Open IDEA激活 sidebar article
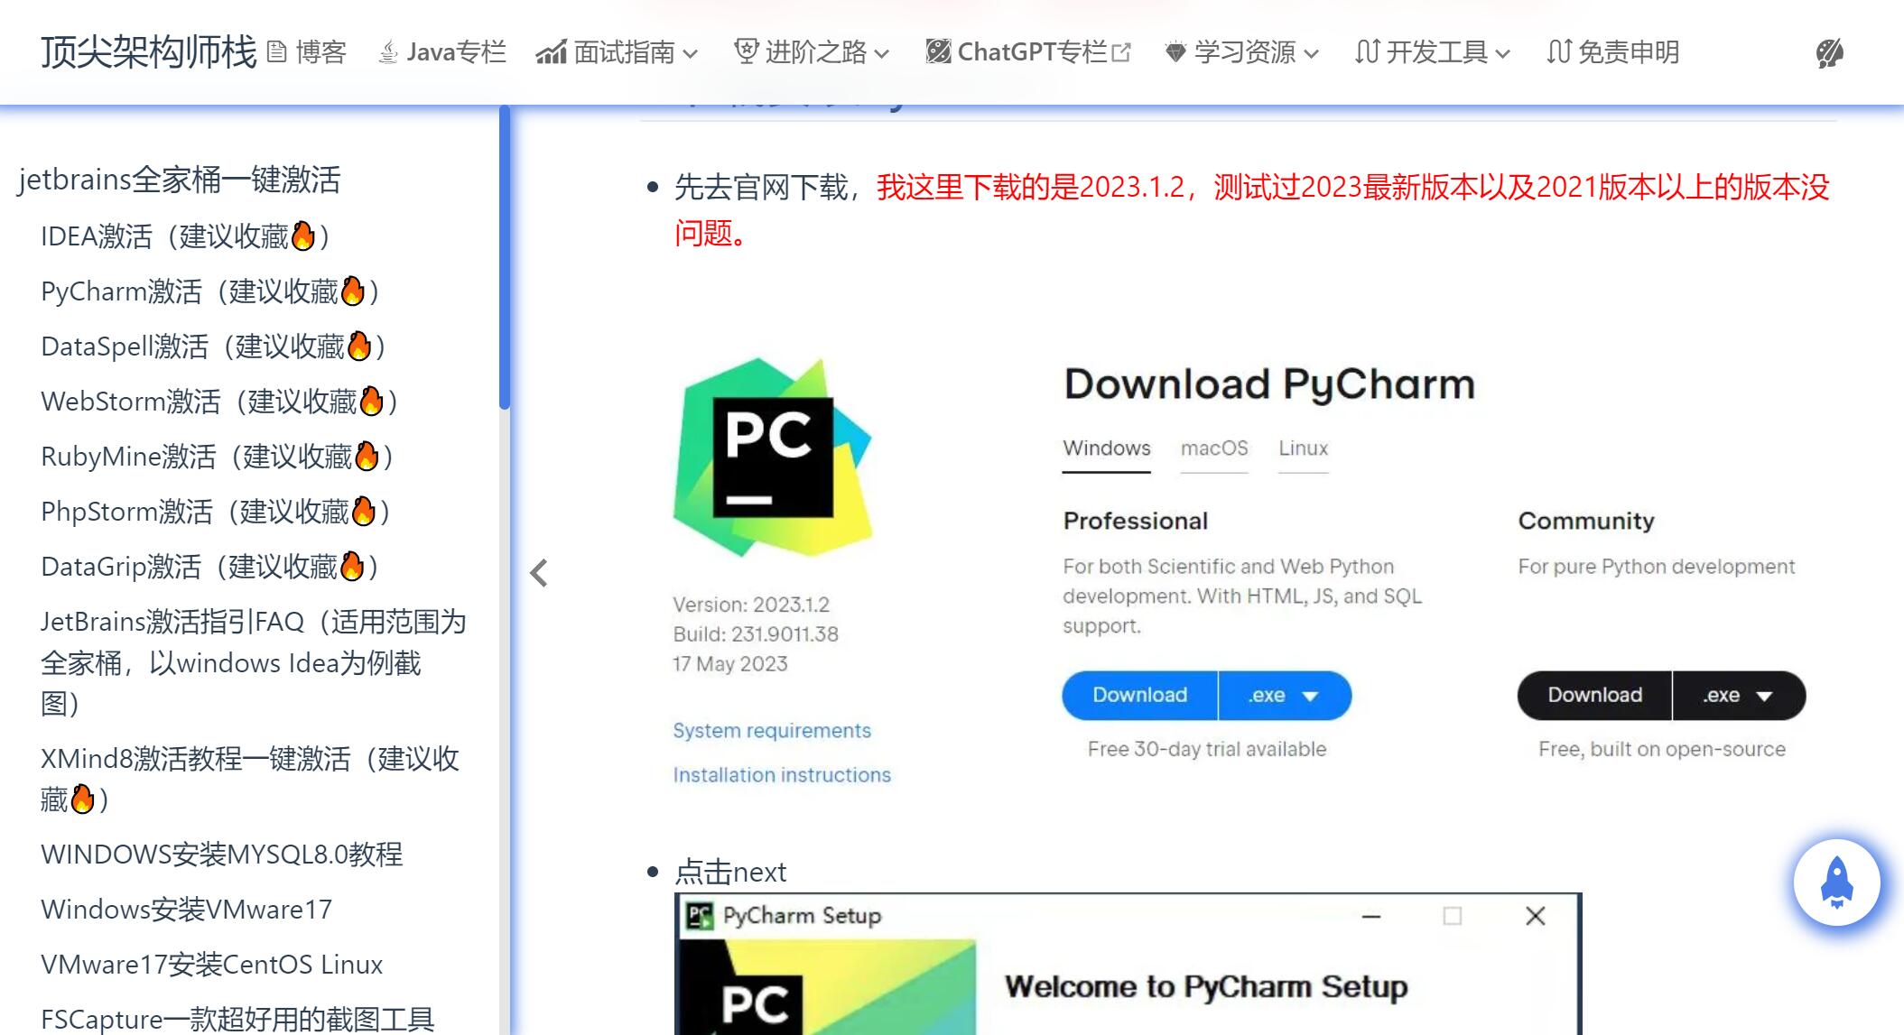Viewport: 1904px width, 1035px height. [185, 236]
